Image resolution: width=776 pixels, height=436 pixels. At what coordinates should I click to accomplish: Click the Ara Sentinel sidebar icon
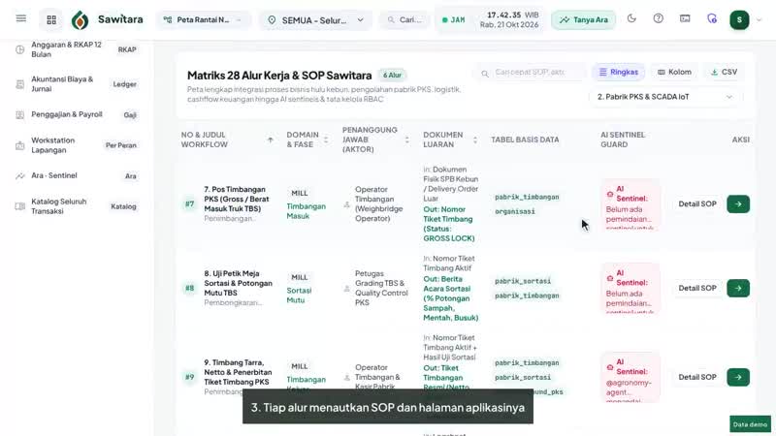tap(19, 175)
